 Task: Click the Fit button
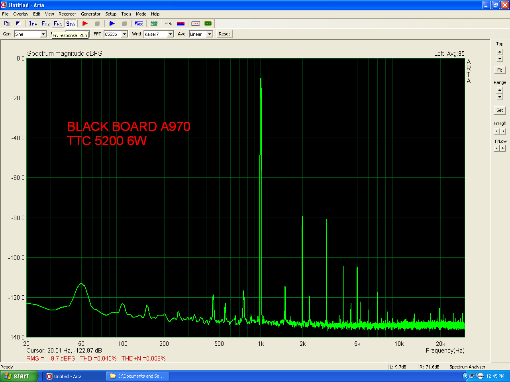pyautogui.click(x=500, y=70)
